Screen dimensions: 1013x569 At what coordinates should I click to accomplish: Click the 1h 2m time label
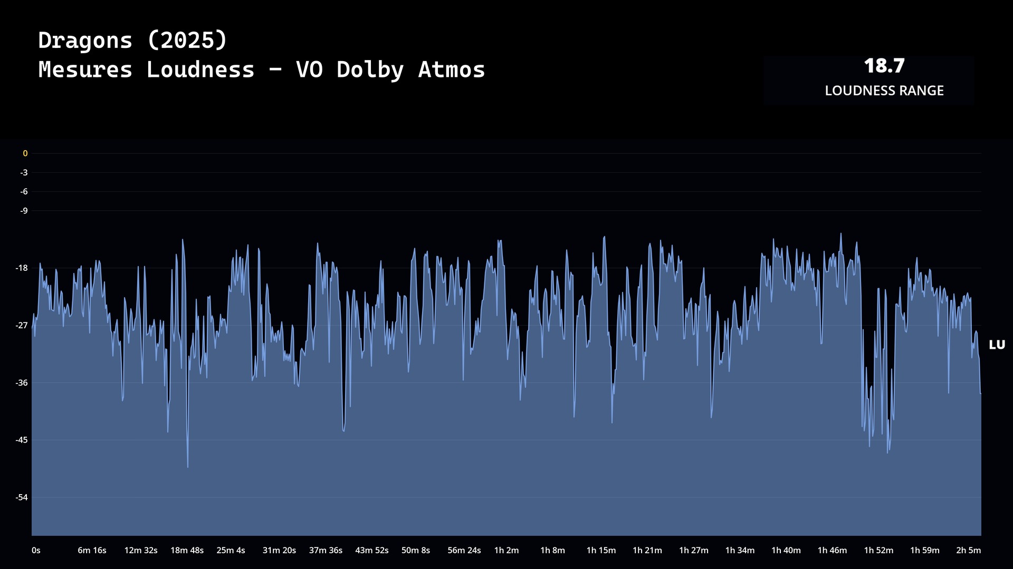(506, 551)
